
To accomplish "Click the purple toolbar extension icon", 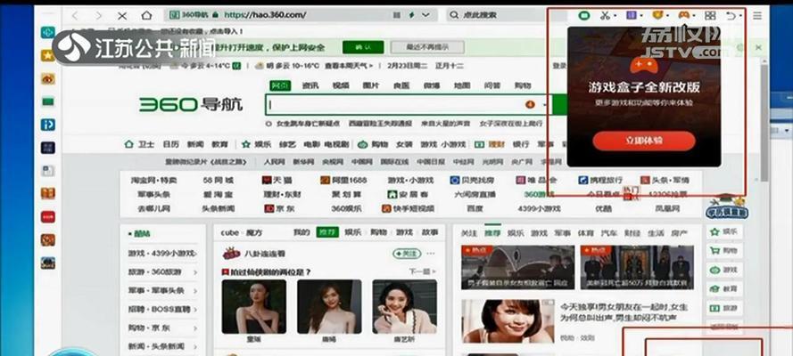I will coord(632,16).
